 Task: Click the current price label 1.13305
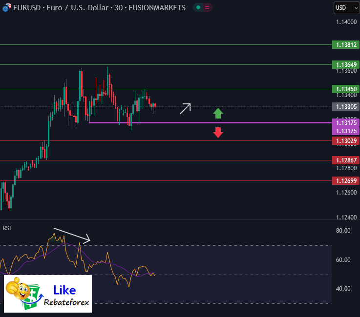click(x=346, y=107)
